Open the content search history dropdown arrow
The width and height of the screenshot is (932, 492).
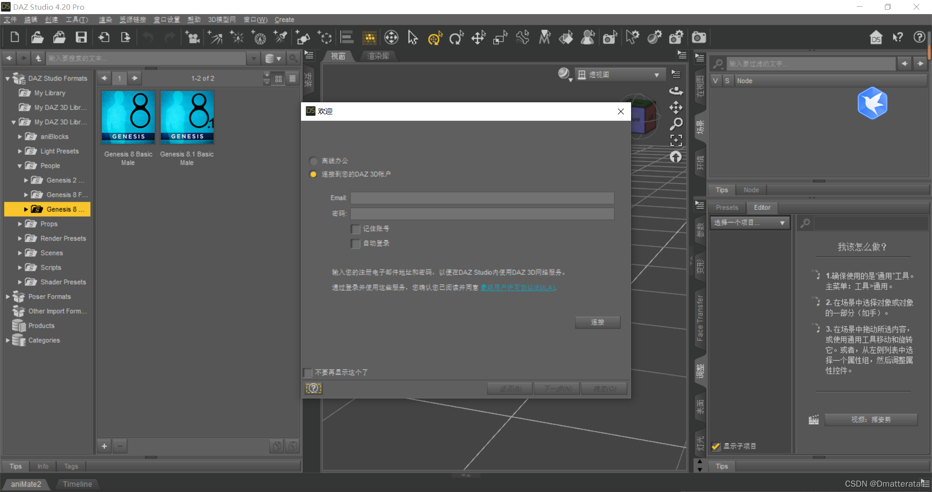(x=253, y=59)
